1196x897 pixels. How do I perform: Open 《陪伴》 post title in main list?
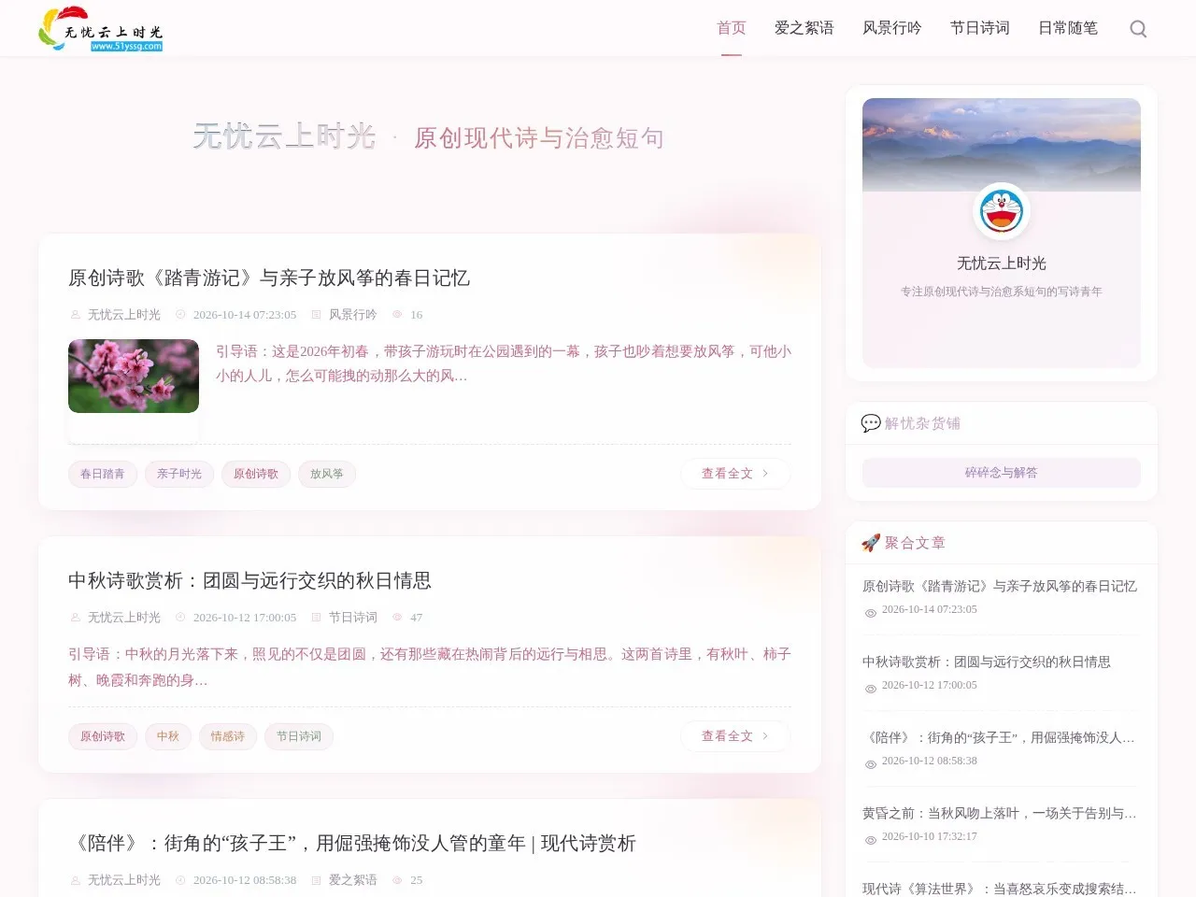point(352,843)
